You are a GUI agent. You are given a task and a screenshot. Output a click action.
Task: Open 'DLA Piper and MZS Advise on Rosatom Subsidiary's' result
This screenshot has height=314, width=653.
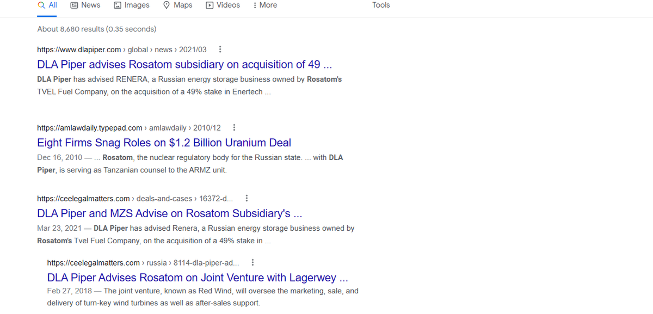pos(170,213)
